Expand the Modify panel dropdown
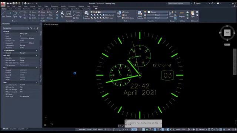Screen dimensions: 237x133 tap(44, 21)
